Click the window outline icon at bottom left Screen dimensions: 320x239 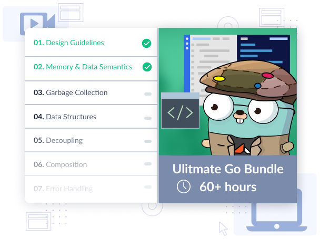click(x=38, y=221)
